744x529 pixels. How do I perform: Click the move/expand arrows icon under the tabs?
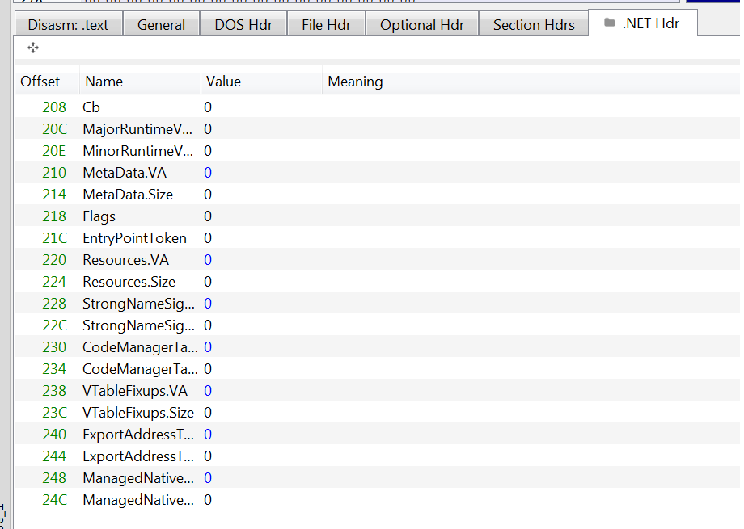tap(33, 48)
